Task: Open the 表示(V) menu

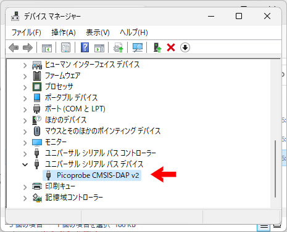Action: point(98,33)
